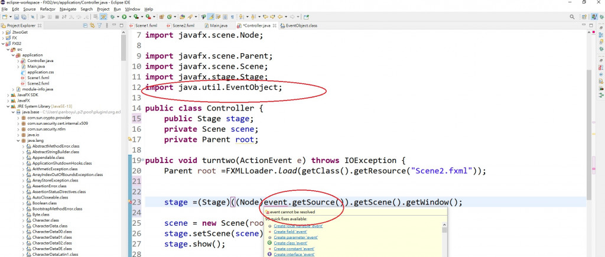Open the Project Explorer view menu
Image resolution: width=605 pixels, height=257 pixels.
107,25
